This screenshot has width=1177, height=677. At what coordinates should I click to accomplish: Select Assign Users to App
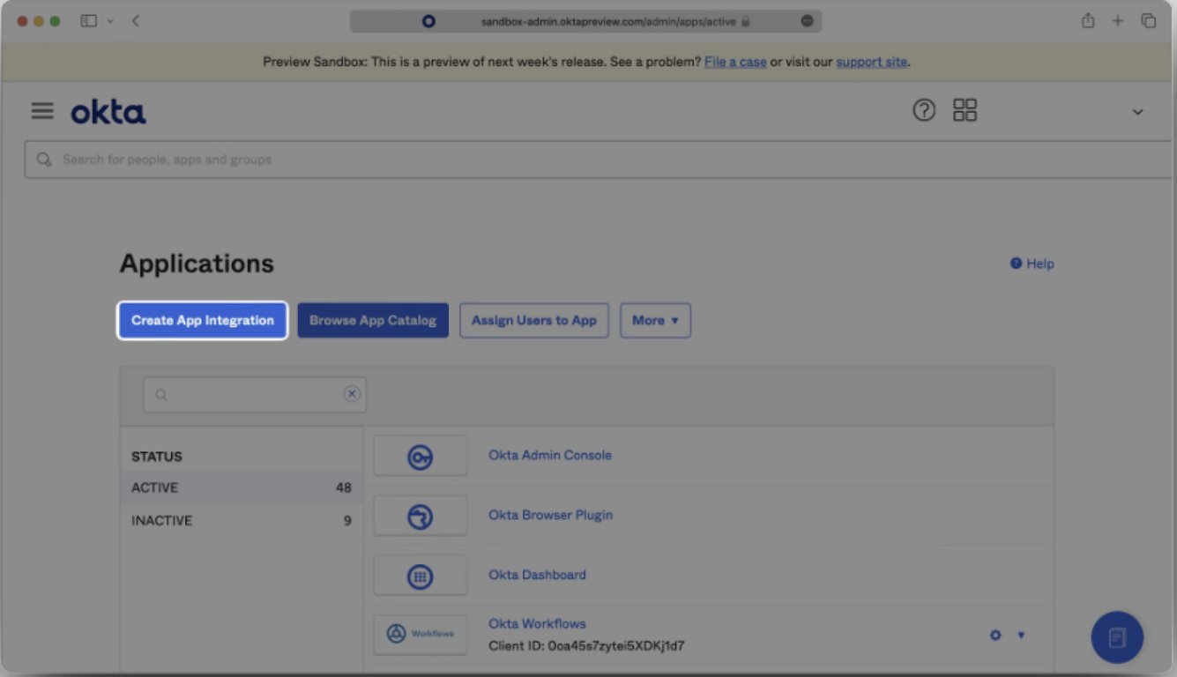(x=534, y=321)
